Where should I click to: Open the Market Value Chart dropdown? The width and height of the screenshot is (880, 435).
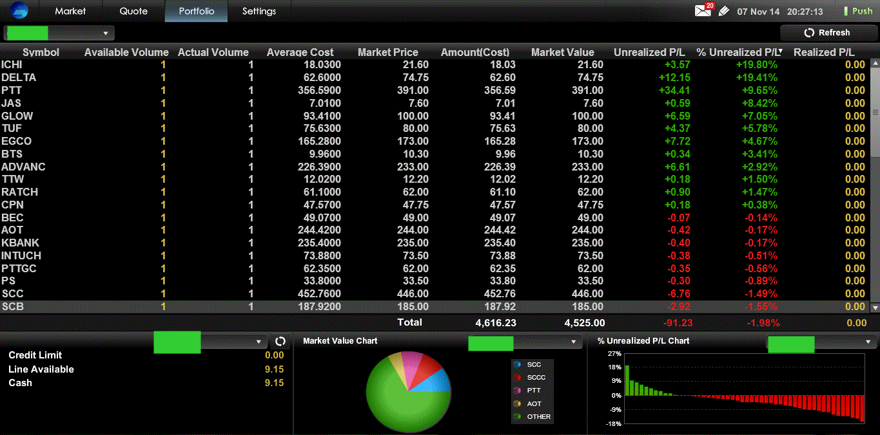click(x=524, y=342)
